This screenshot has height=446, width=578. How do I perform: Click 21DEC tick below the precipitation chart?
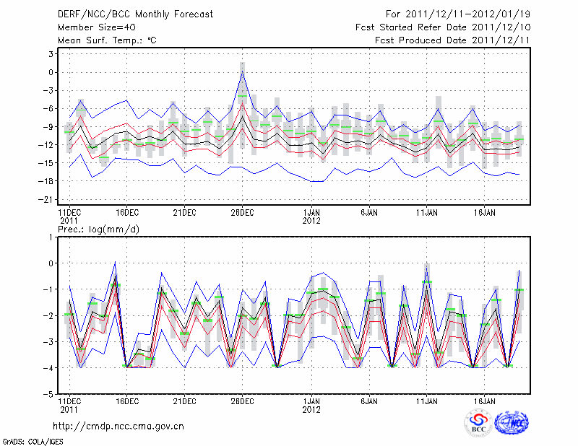(184, 400)
